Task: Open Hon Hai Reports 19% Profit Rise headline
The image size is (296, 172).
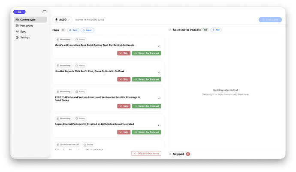Action: (89, 71)
